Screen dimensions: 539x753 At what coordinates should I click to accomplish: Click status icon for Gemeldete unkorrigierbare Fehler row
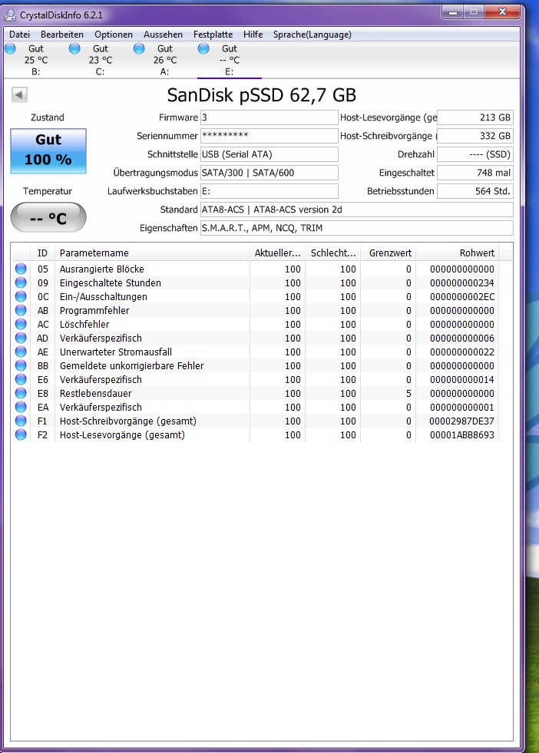(x=21, y=365)
